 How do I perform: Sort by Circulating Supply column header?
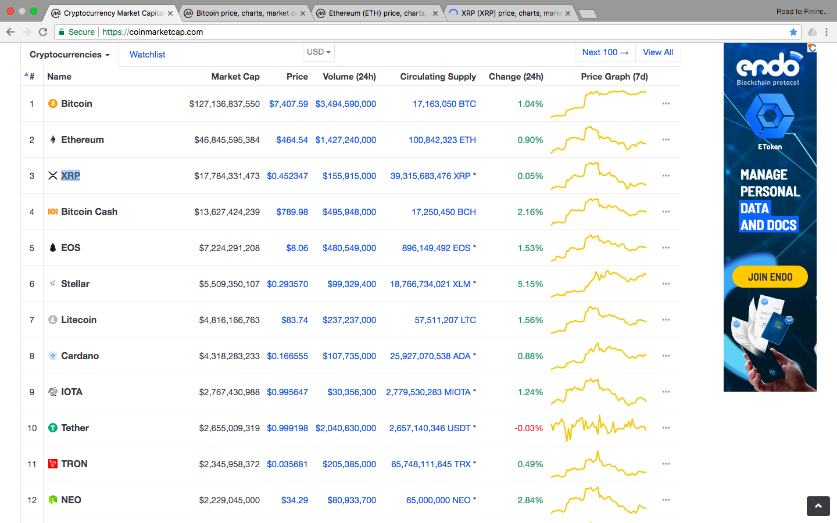pyautogui.click(x=438, y=77)
